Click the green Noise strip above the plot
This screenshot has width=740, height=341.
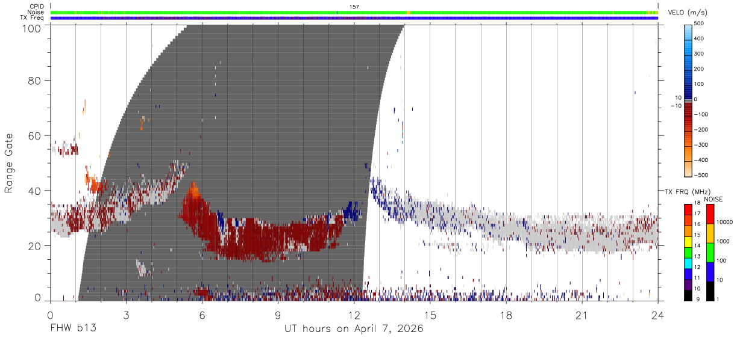coord(355,12)
